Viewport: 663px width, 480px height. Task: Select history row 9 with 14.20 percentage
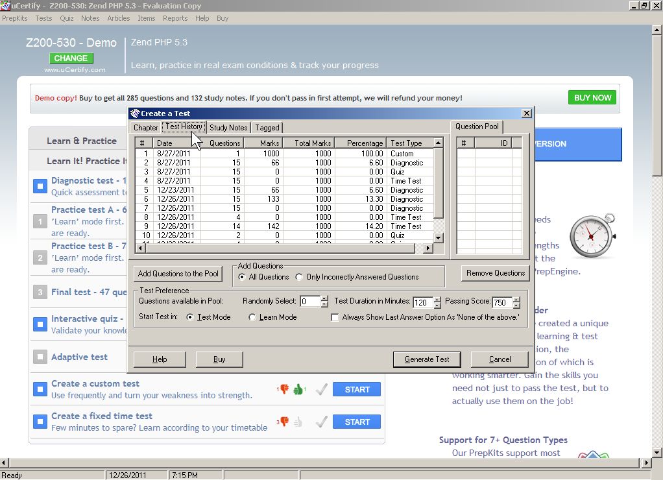click(285, 226)
